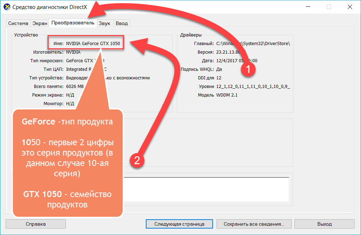Click the driver date 12/4/2017

tap(237, 60)
